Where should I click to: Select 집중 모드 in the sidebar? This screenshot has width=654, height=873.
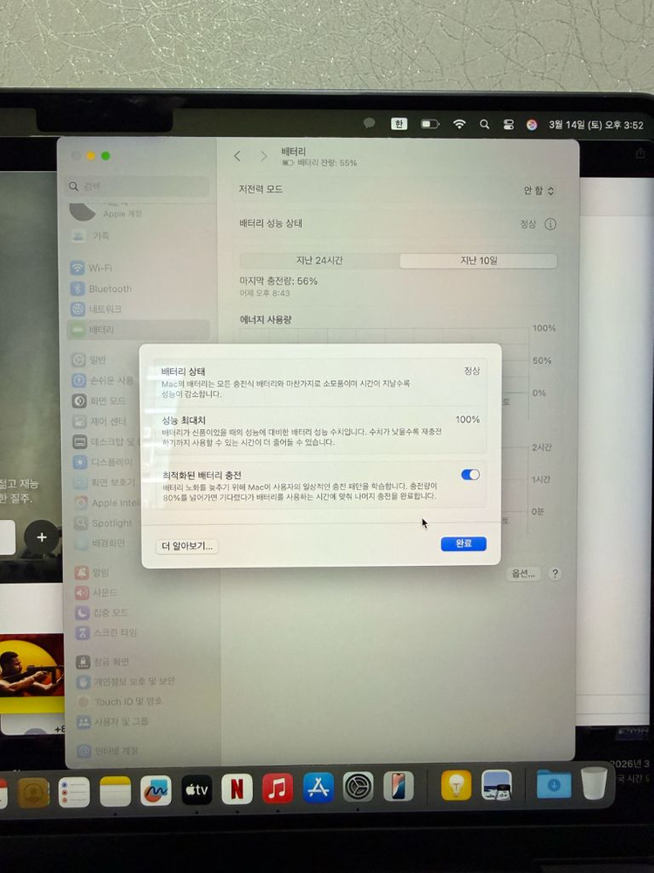click(x=101, y=612)
